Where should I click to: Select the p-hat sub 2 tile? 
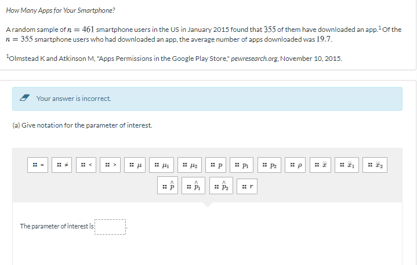pyautogui.click(x=221, y=186)
